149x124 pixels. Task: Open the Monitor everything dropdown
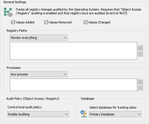[39, 38]
